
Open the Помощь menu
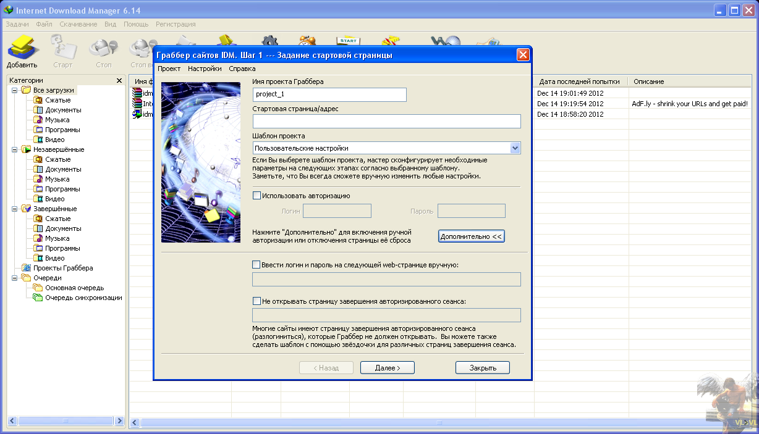point(136,24)
